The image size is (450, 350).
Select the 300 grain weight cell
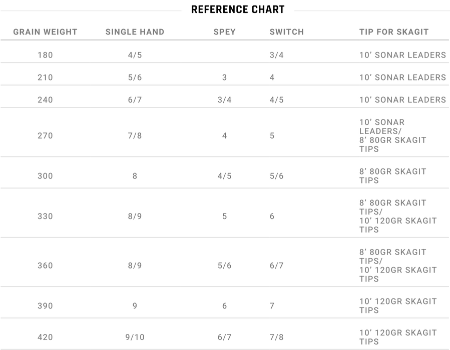tap(46, 175)
